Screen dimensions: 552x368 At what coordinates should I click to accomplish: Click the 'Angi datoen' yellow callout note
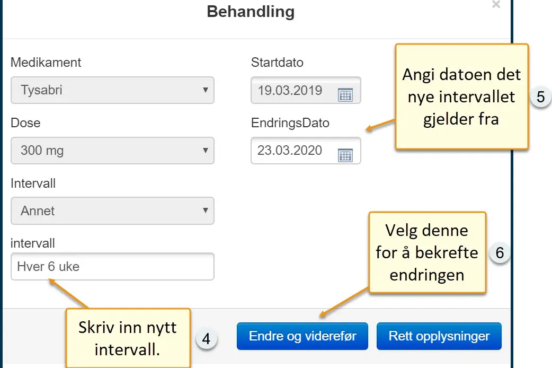(x=461, y=97)
